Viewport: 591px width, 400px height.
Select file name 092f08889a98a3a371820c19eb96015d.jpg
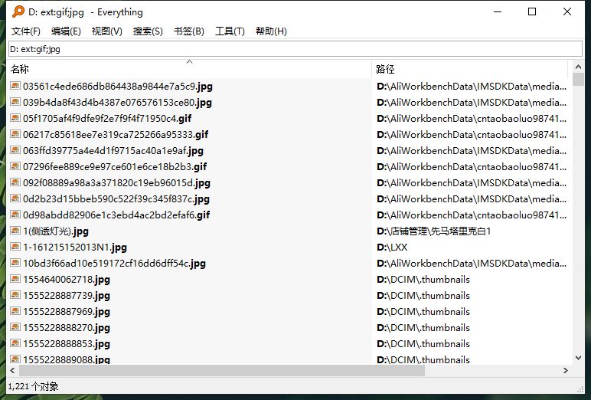pos(116,183)
